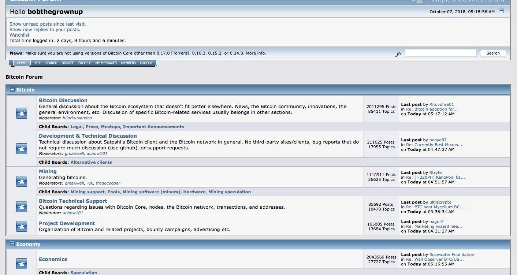Open the Meetups child board

[x=110, y=127]
